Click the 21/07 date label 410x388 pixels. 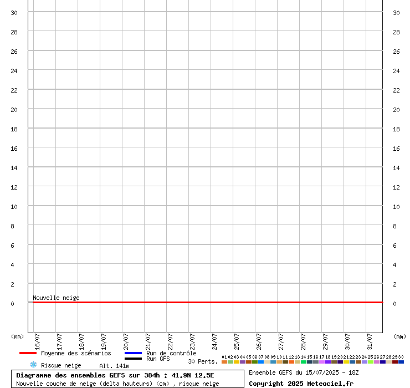click(148, 341)
